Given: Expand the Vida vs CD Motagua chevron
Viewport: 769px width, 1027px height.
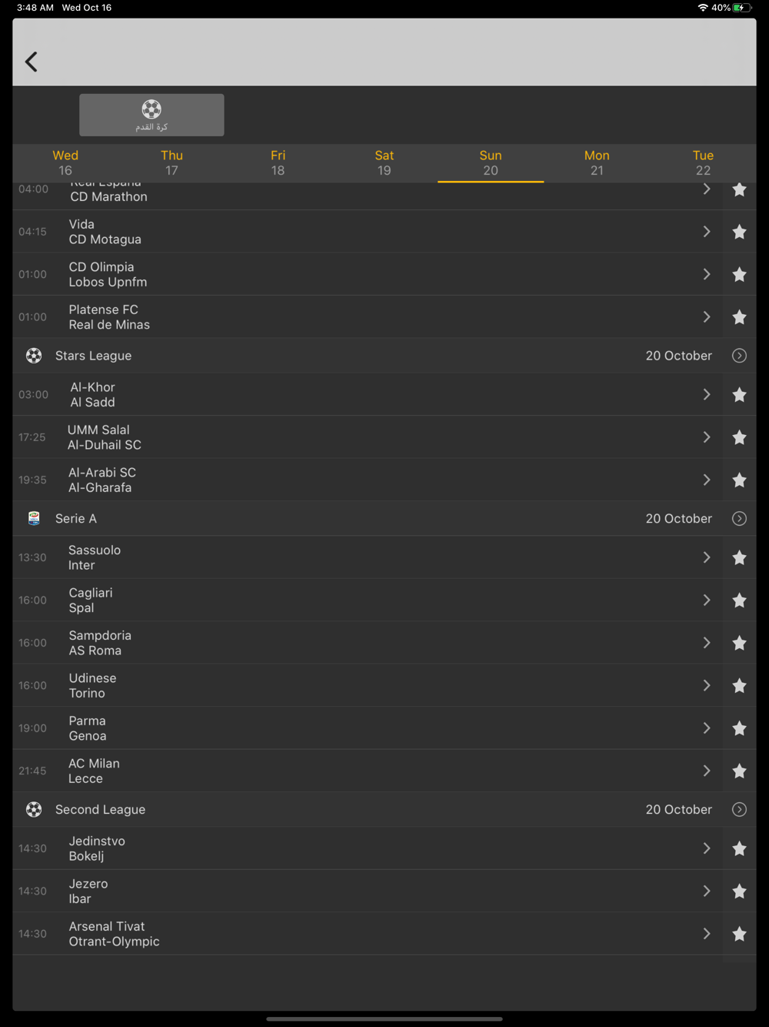Looking at the screenshot, I should (706, 232).
